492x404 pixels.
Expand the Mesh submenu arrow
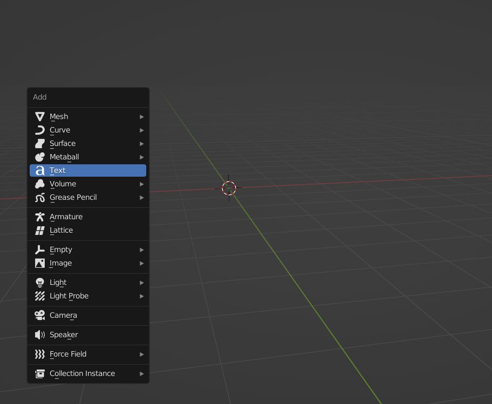pyautogui.click(x=141, y=116)
